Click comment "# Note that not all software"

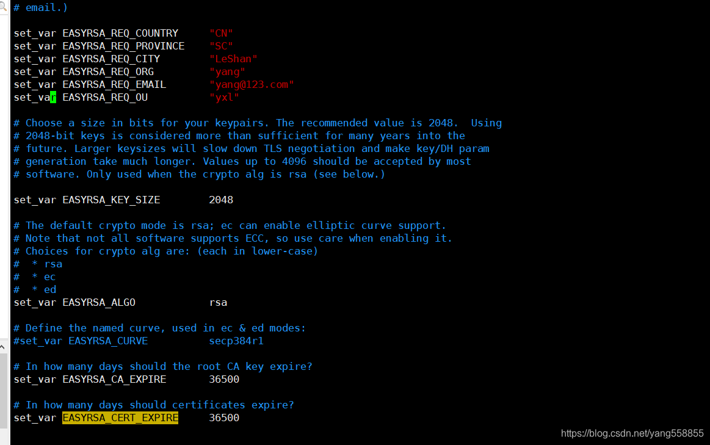click(x=233, y=238)
